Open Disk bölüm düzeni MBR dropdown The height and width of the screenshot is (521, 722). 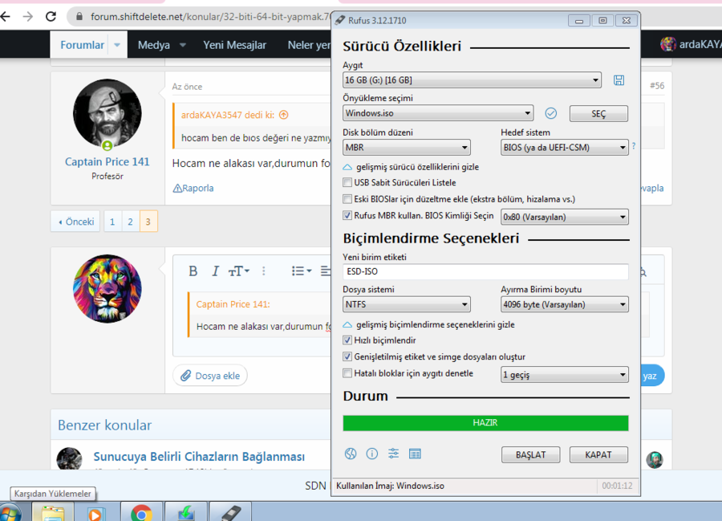point(407,148)
